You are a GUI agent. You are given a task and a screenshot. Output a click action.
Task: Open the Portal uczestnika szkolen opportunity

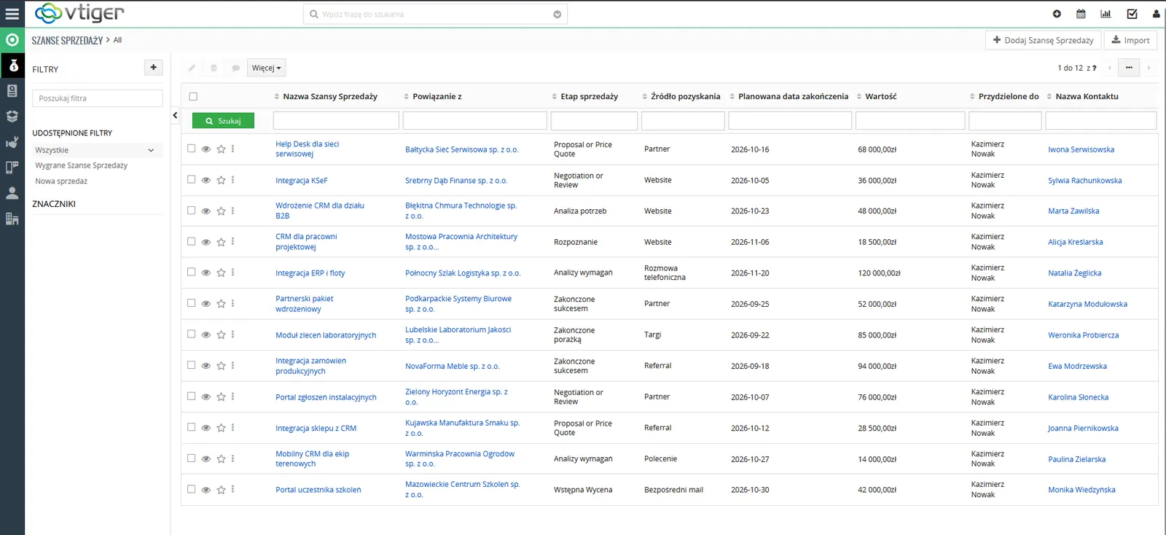tap(318, 490)
